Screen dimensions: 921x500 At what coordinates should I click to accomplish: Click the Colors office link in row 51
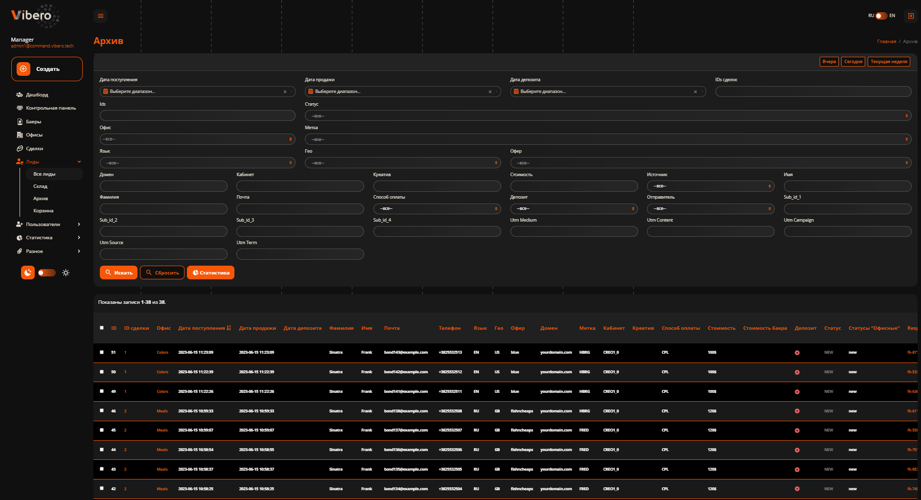tap(162, 353)
